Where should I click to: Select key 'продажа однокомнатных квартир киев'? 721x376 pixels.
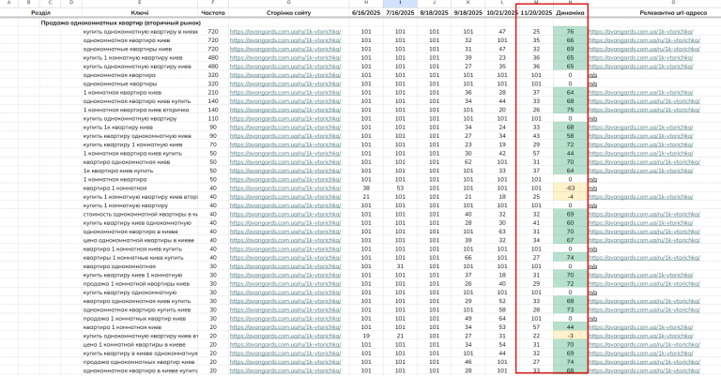pyautogui.click(x=139, y=362)
